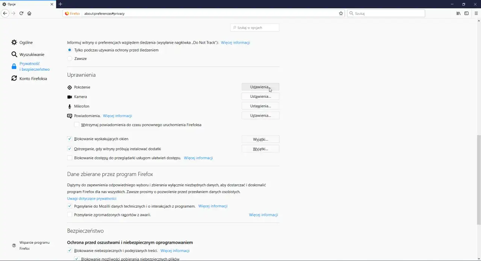Click the Szukaj w opcjach search field
Image resolution: width=481 pixels, height=261 pixels.
255,27
